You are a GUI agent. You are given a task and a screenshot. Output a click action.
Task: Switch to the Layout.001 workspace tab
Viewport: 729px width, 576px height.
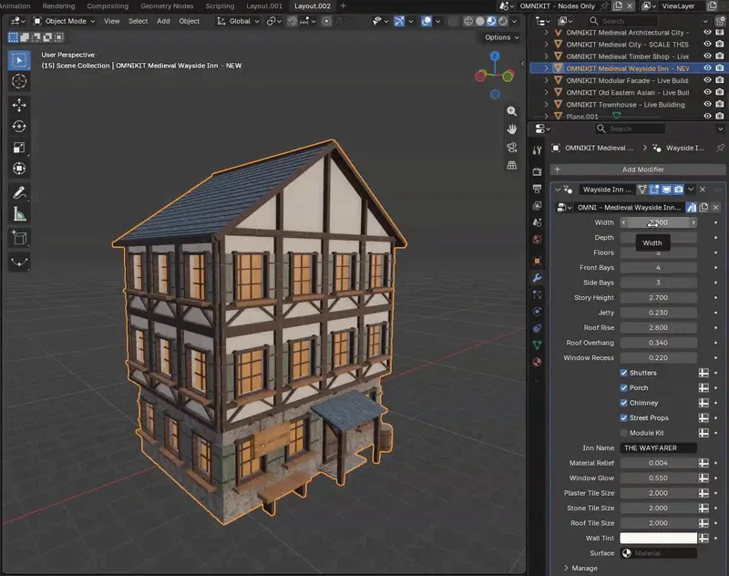point(264,6)
